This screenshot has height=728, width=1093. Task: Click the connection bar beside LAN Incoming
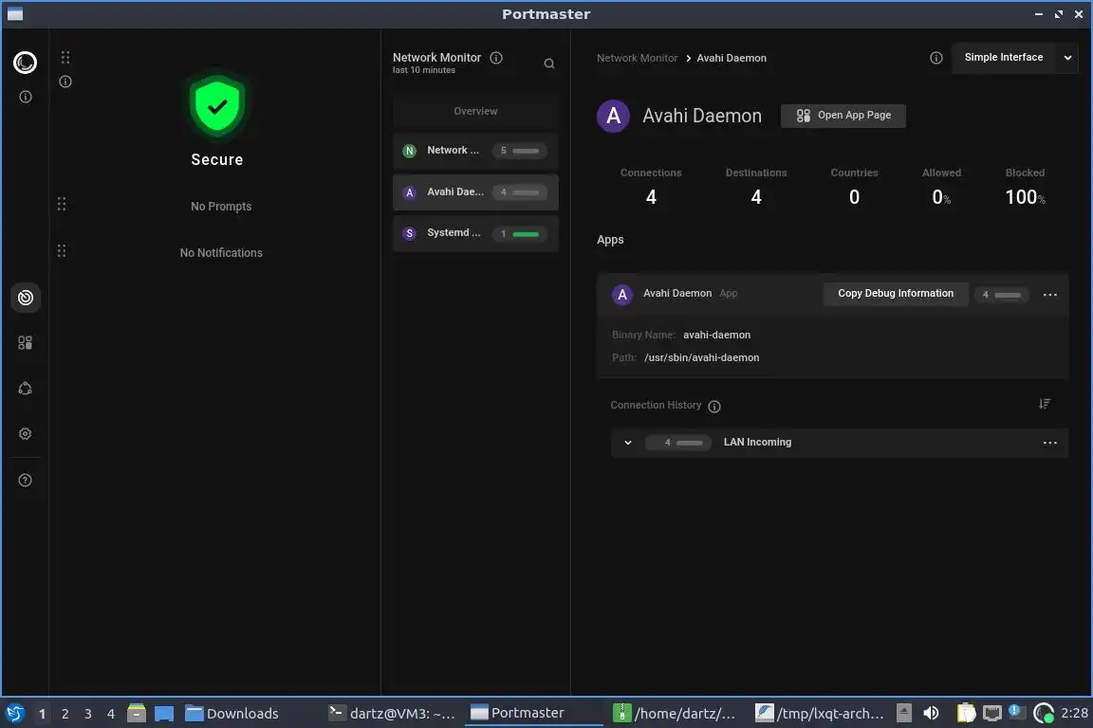pyautogui.click(x=678, y=443)
